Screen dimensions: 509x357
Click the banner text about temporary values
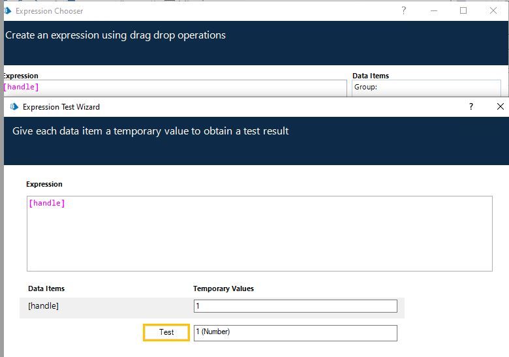click(x=151, y=131)
